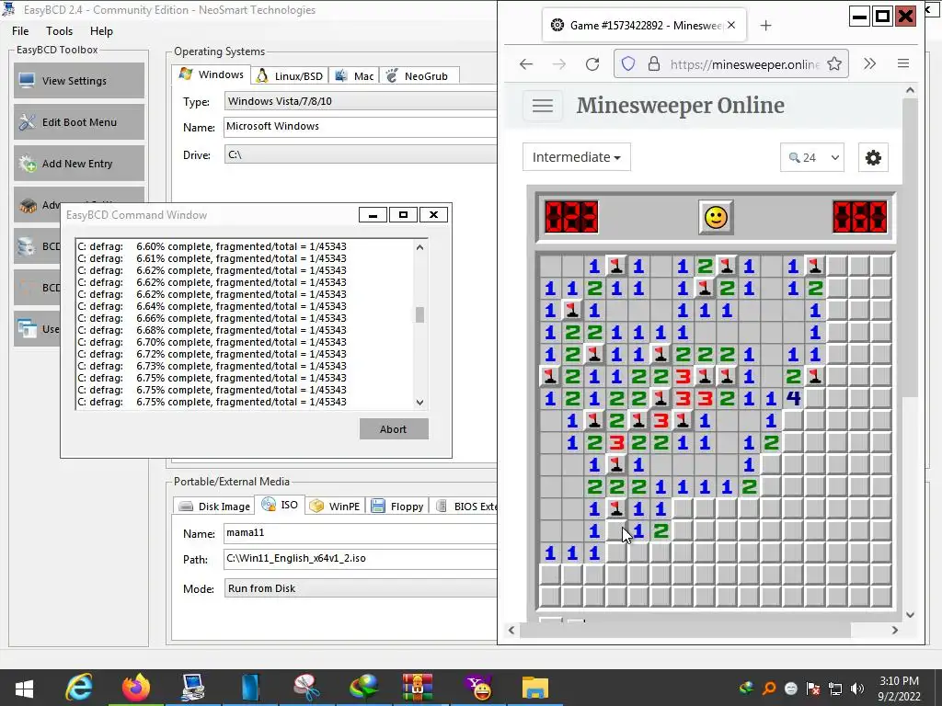The image size is (942, 706).
Task: Edit the ISO Path field
Action: (361, 559)
